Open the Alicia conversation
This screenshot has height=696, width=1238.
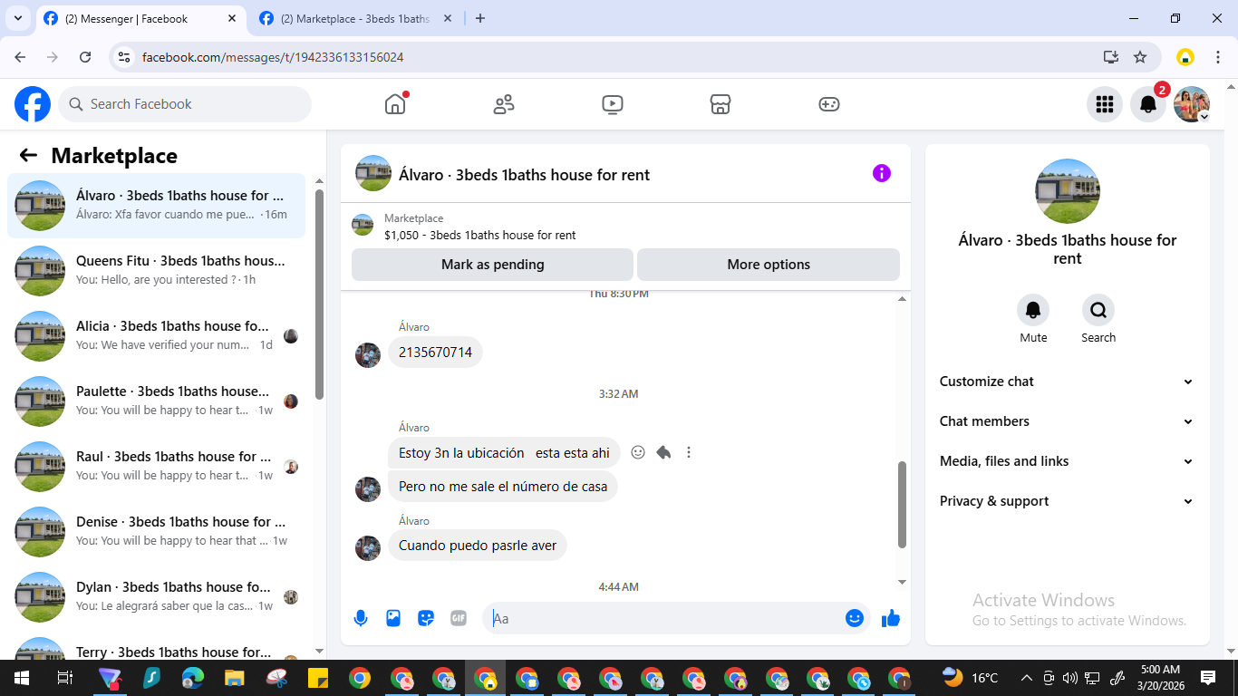tap(156, 336)
